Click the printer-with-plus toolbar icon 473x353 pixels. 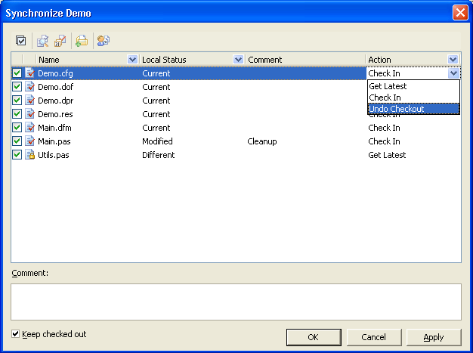pyautogui.click(x=81, y=41)
